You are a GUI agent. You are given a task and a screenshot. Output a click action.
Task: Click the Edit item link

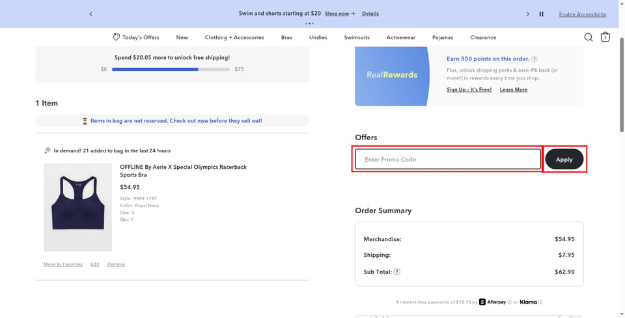94,264
